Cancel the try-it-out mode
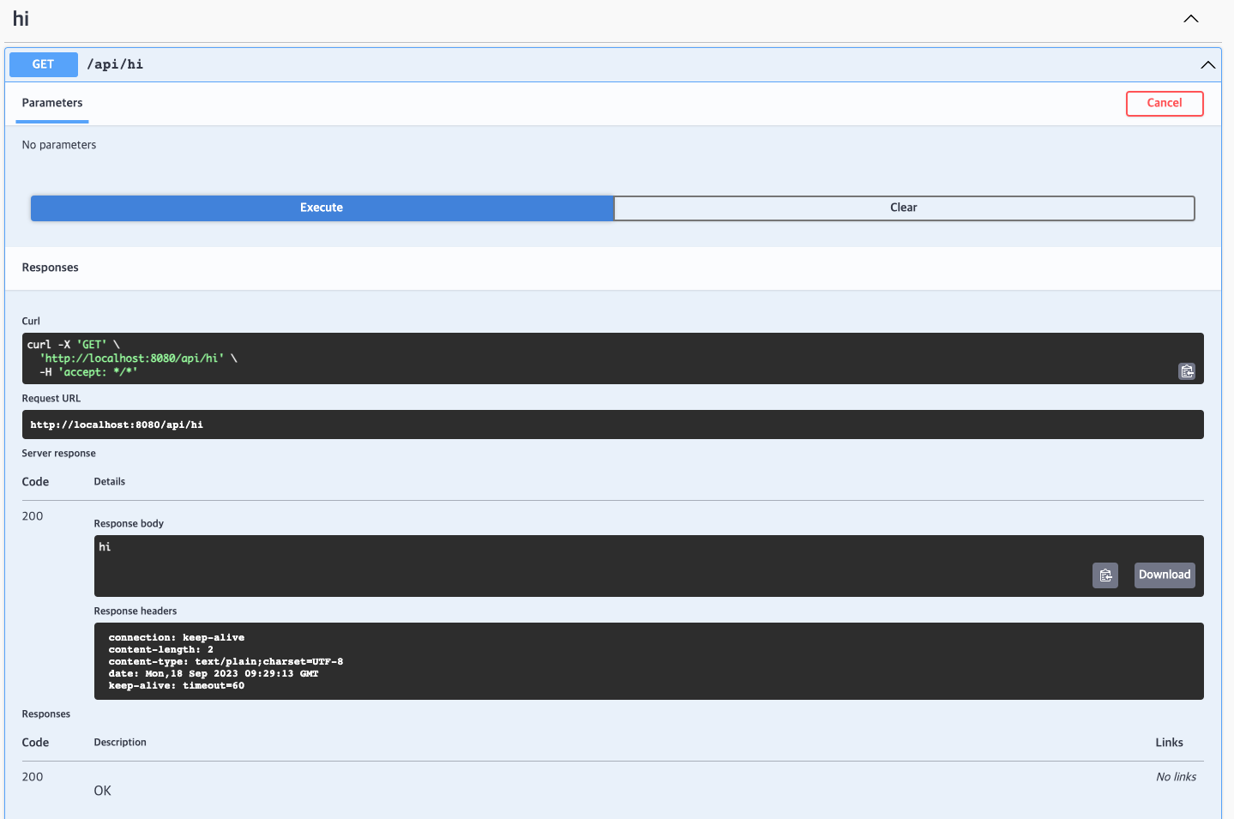 click(x=1165, y=103)
